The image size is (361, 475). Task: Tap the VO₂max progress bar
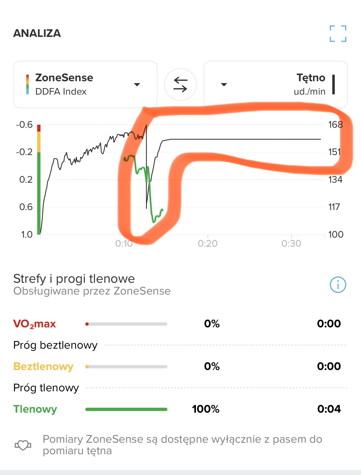(x=126, y=324)
